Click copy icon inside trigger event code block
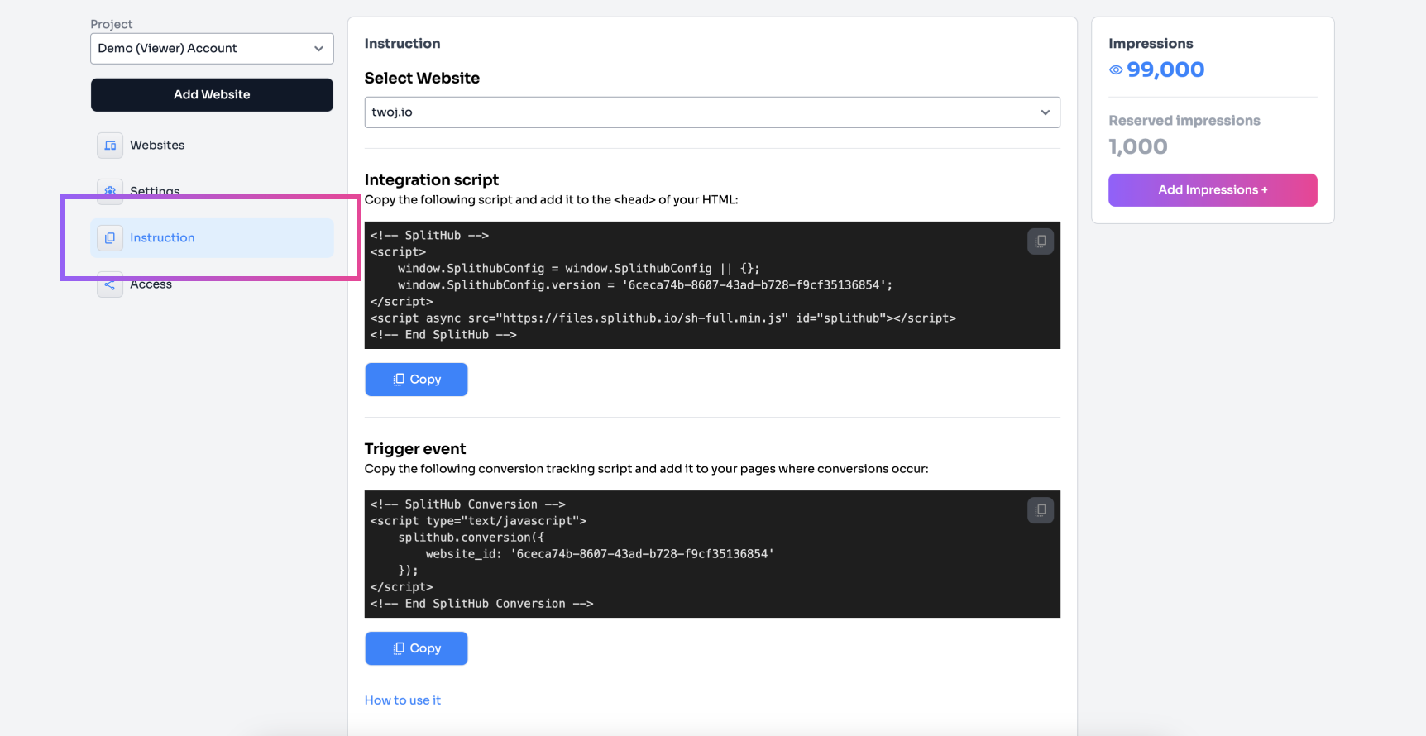 (x=1041, y=510)
